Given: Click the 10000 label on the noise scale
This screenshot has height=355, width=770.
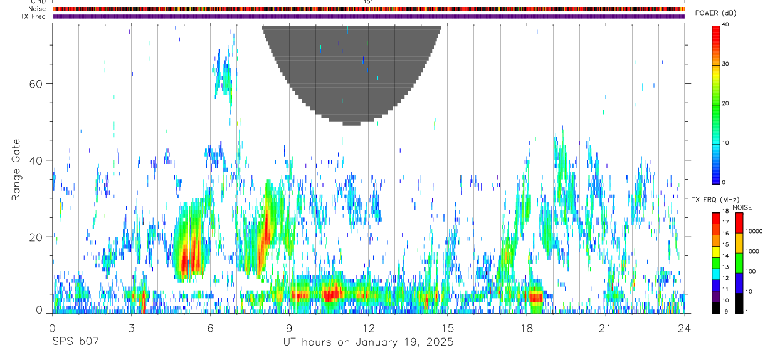Looking at the screenshot, I should point(754,231).
